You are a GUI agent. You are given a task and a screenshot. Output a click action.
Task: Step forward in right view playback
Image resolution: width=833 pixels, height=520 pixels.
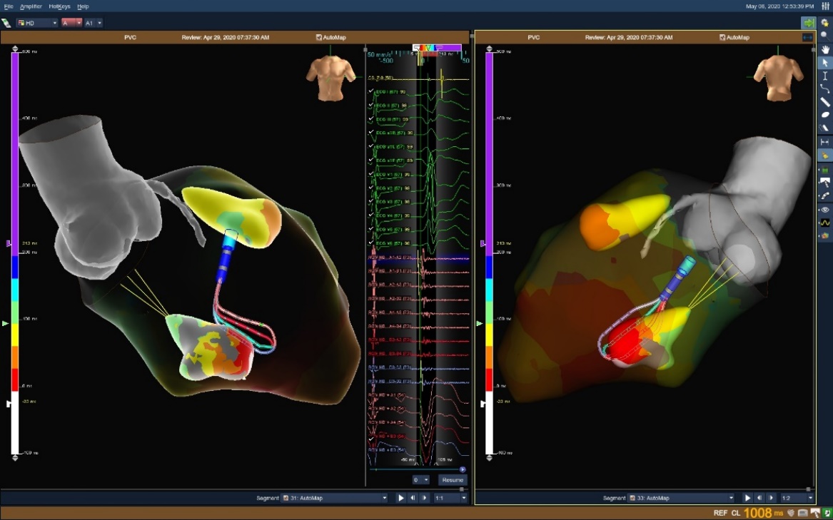[x=771, y=498]
